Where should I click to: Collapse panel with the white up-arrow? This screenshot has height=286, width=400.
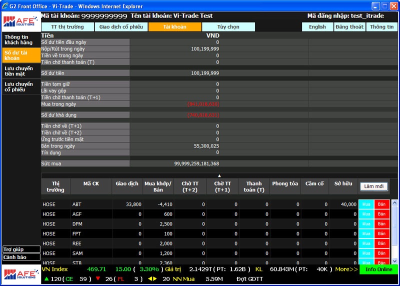[x=219, y=175]
